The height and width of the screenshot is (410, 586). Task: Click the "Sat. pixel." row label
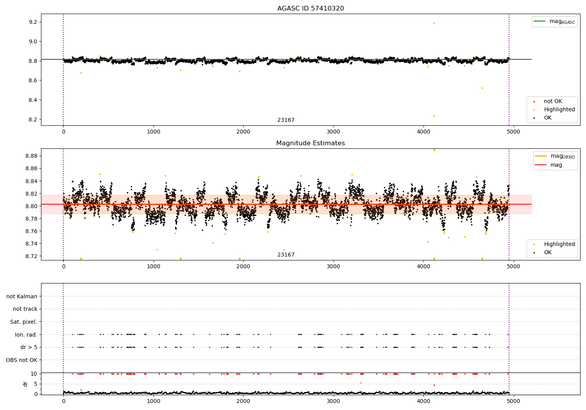point(24,322)
